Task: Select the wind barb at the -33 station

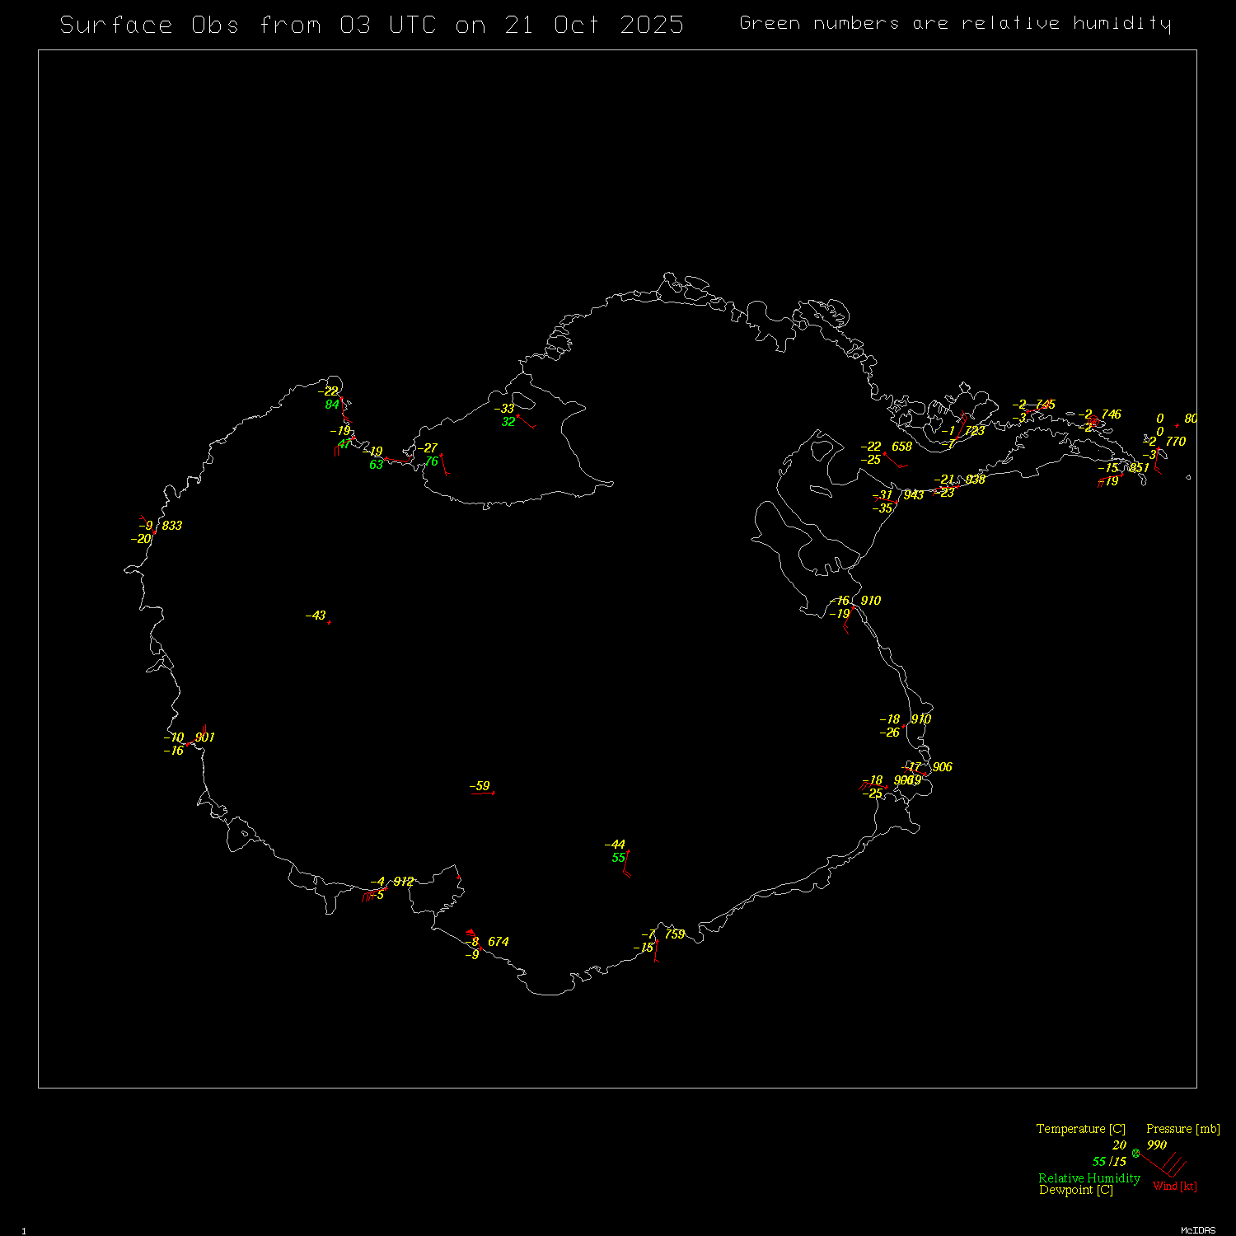Action: coord(526,421)
